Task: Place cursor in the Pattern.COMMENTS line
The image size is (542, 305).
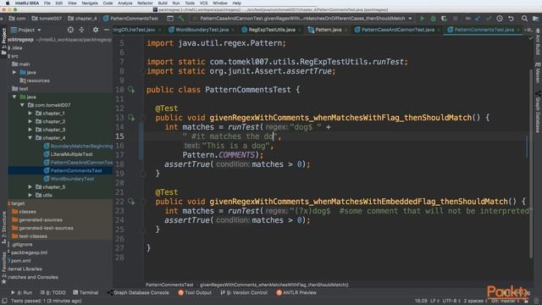Action: (x=223, y=155)
